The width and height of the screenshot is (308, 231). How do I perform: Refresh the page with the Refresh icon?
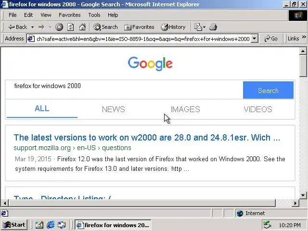pyautogui.click(x=71, y=27)
